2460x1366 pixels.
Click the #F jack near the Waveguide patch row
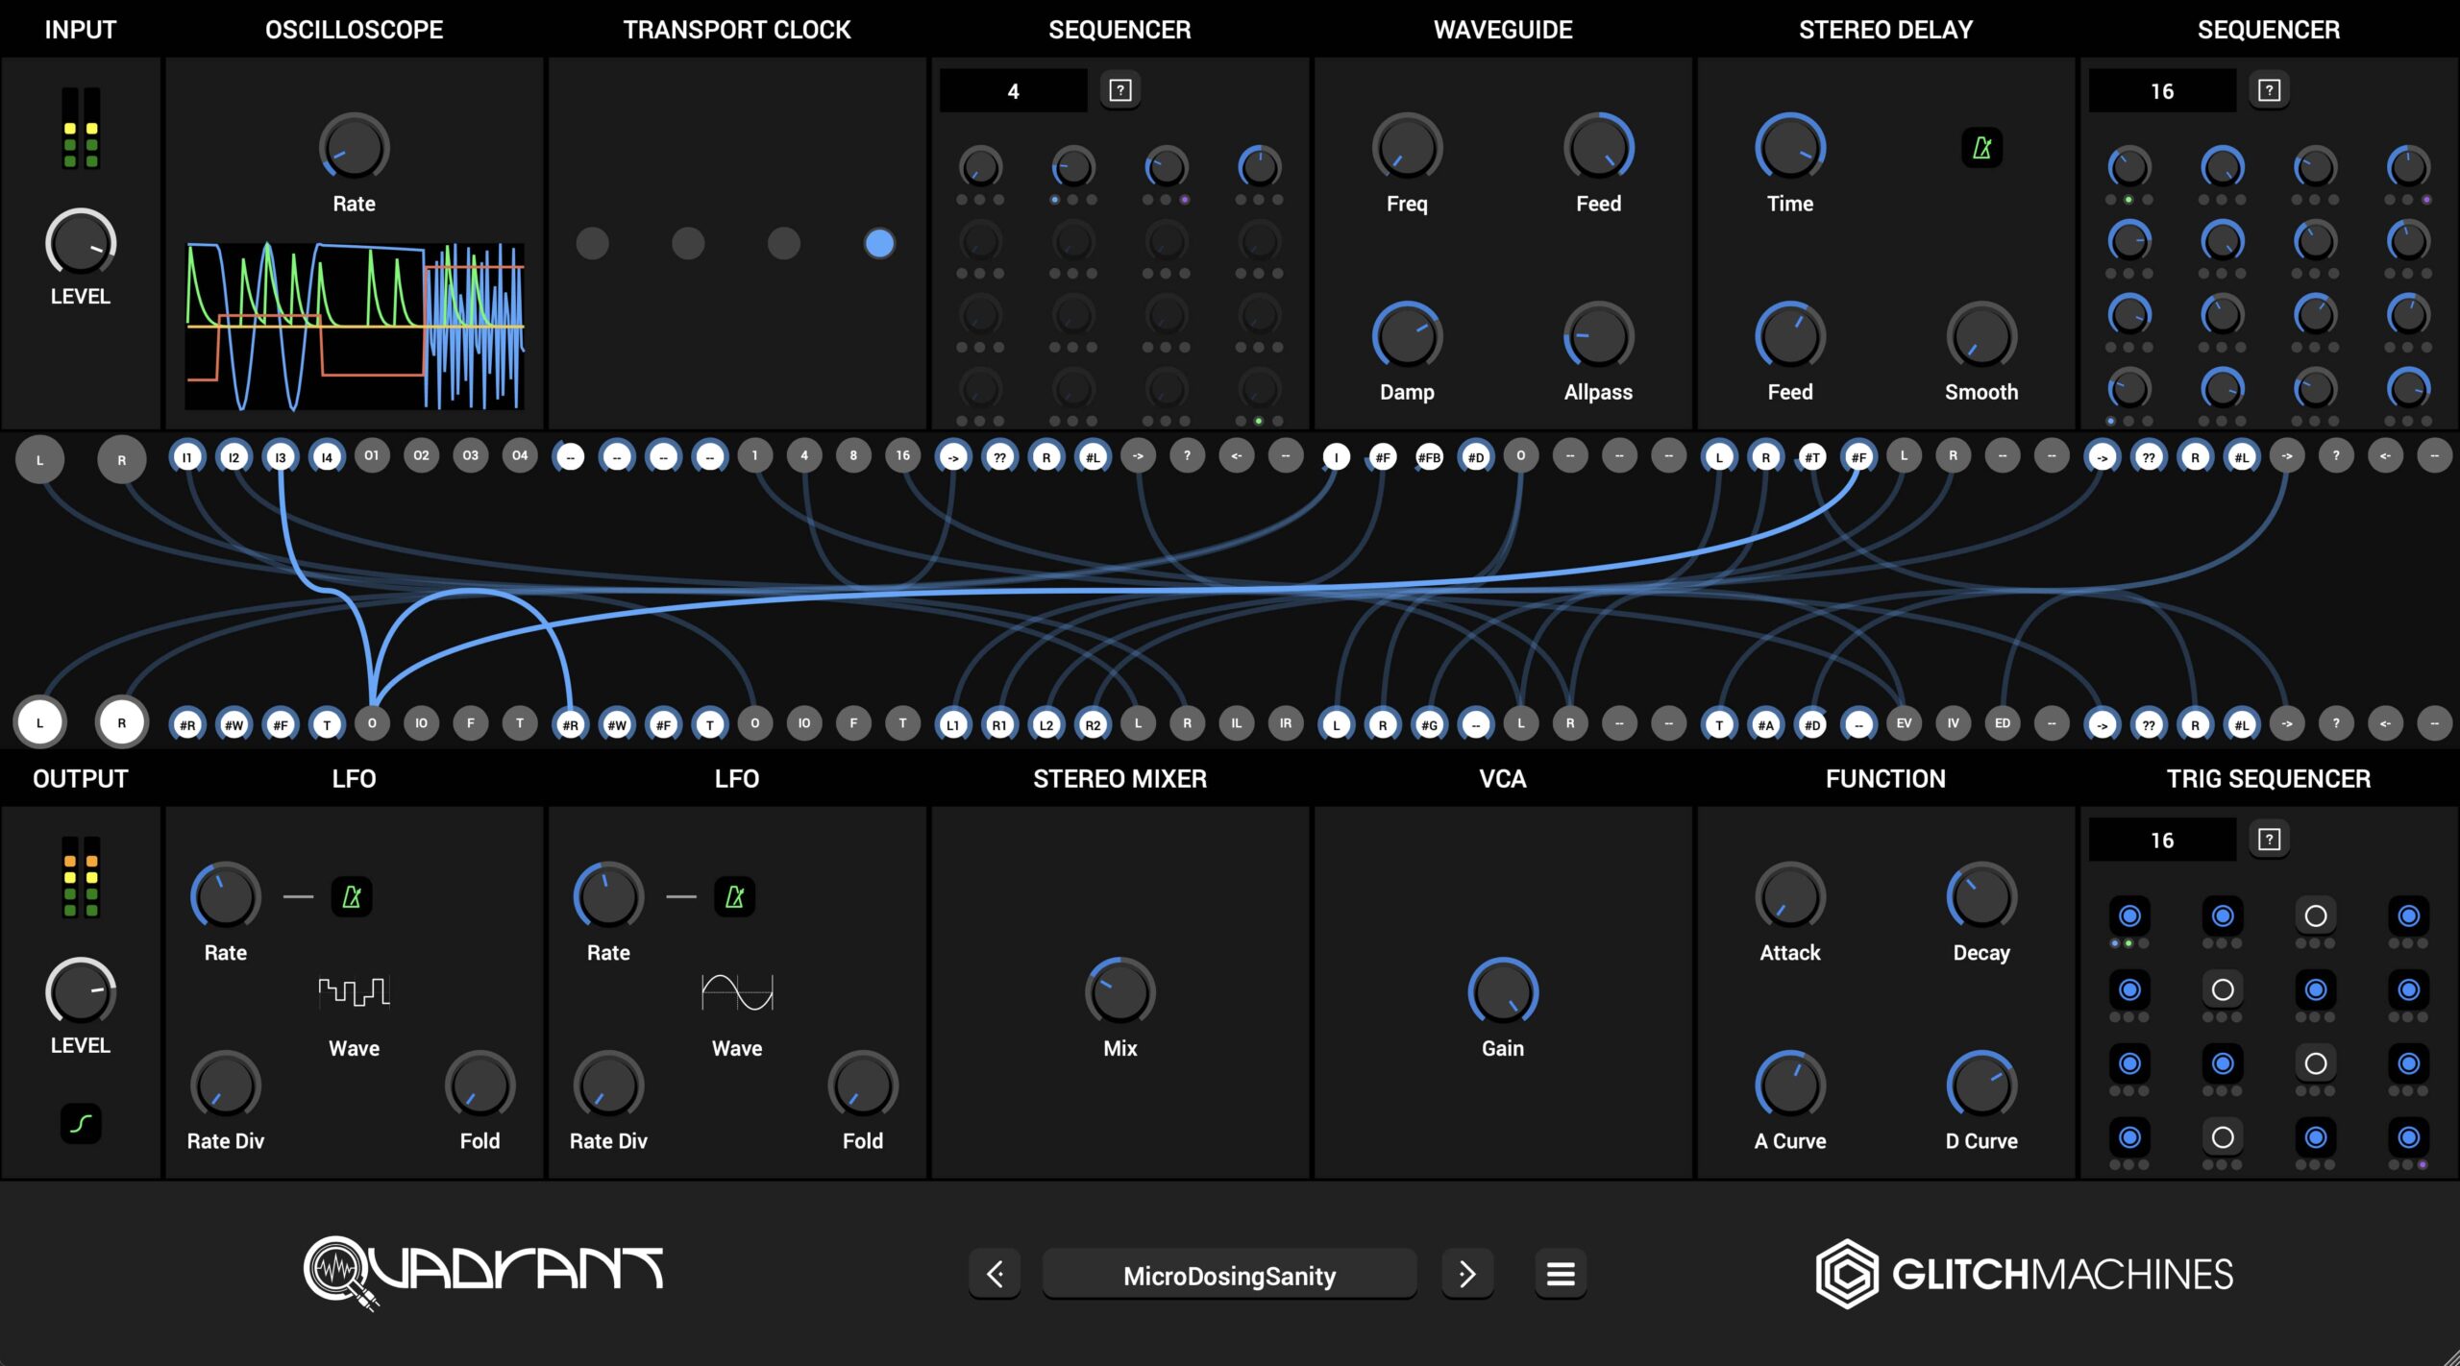pyautogui.click(x=1384, y=456)
